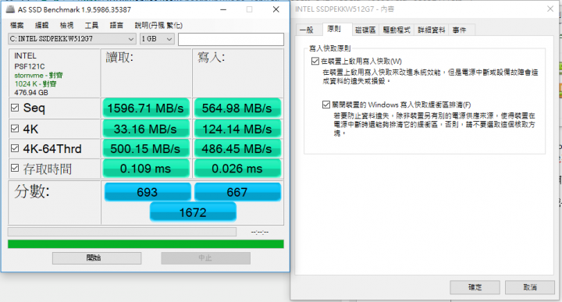Click the Seq read result 1596.71 MB/s
Screen dimensions: 562x302
tap(146, 108)
